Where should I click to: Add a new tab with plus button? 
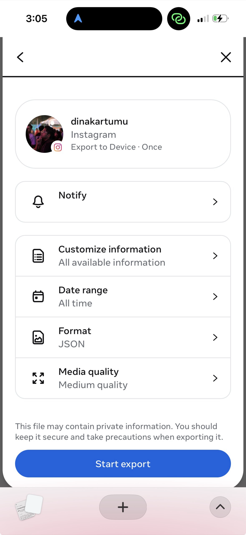pyautogui.click(x=123, y=507)
